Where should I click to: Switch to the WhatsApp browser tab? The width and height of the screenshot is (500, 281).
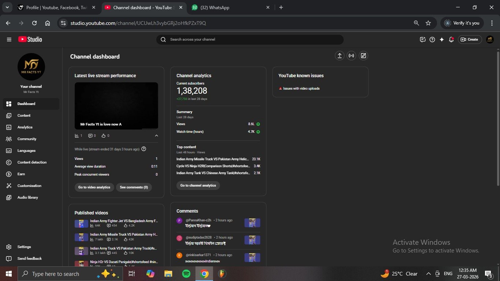(231, 7)
